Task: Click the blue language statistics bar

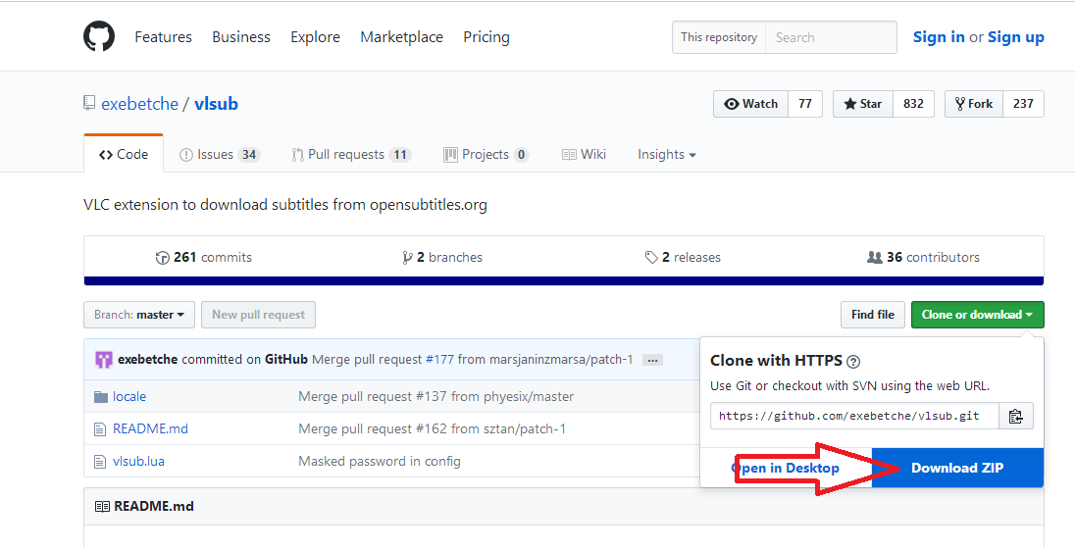Action: tap(564, 281)
